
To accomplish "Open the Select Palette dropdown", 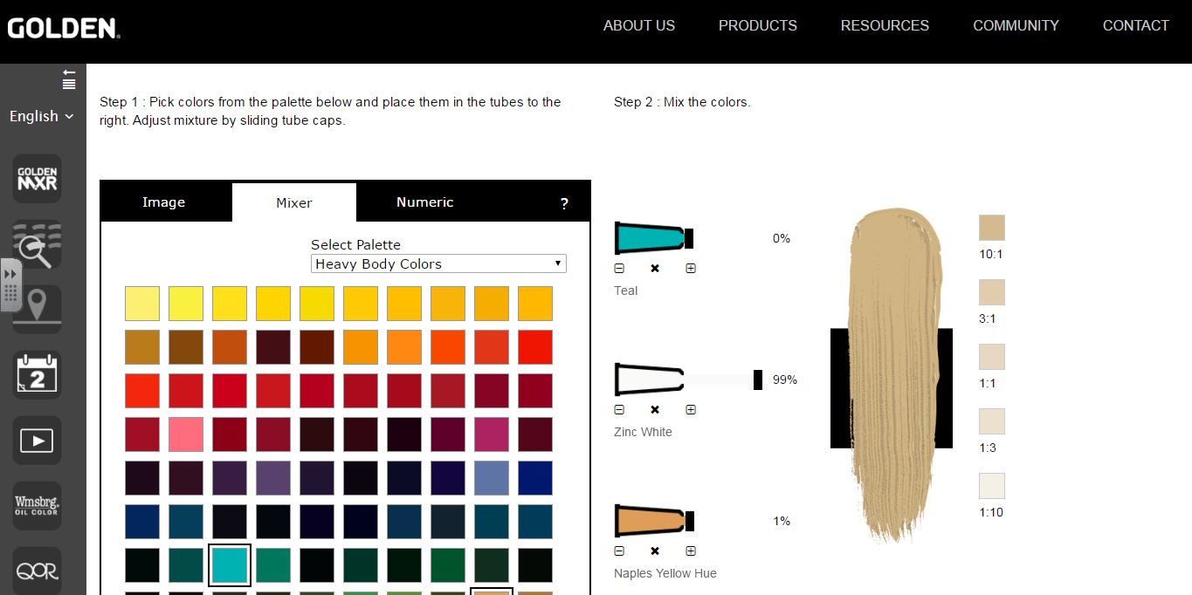I will click(438, 263).
